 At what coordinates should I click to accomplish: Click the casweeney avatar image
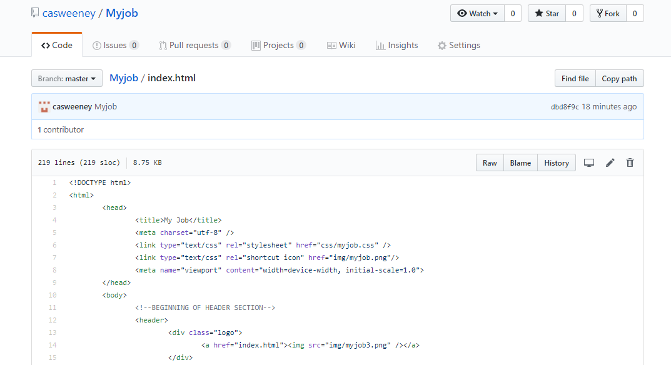pos(44,107)
